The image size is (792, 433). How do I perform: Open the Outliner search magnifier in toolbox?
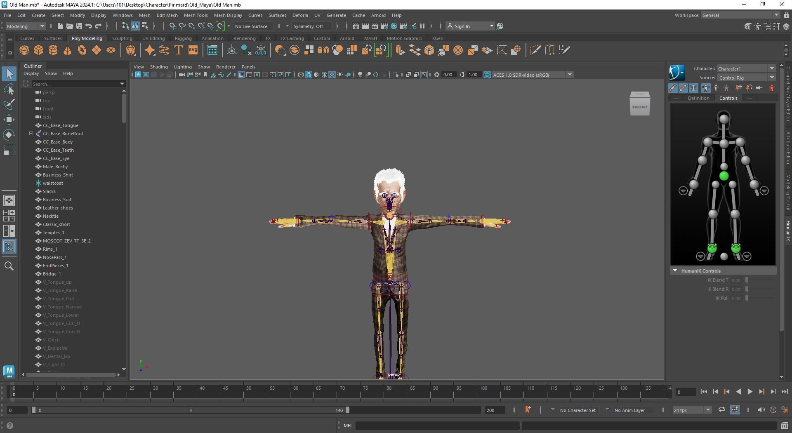9,266
